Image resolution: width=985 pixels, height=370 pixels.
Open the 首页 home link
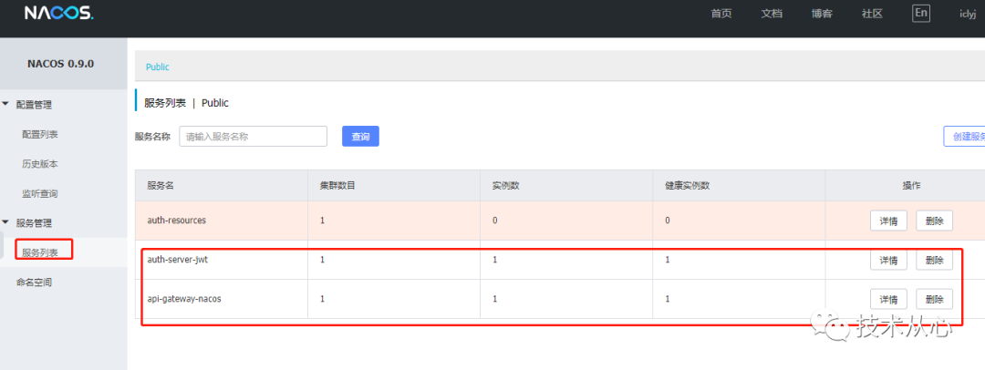(x=721, y=14)
